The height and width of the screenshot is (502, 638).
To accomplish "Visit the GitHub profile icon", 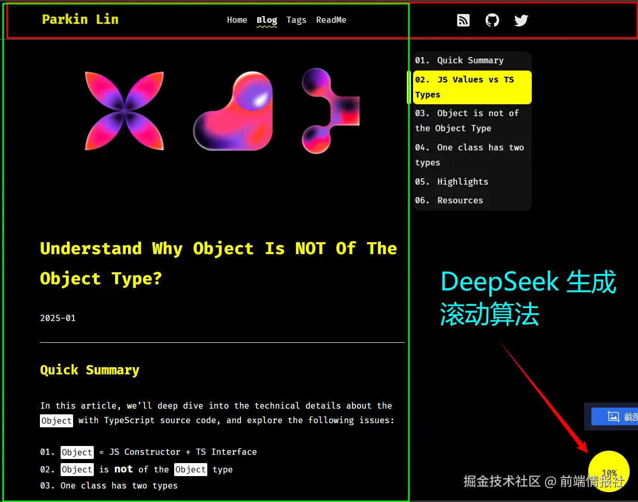I will pos(492,20).
